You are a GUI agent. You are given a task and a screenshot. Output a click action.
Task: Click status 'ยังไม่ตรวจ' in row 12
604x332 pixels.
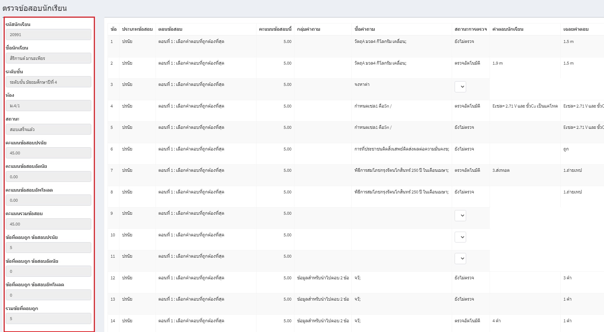tap(464, 278)
